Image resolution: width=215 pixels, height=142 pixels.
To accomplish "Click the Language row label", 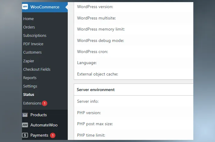I will click(87, 63).
